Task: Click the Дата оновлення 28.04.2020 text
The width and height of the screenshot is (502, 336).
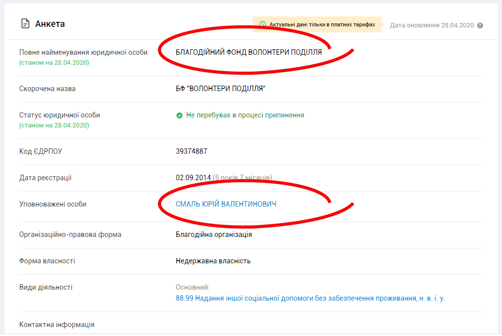Action: click(432, 25)
